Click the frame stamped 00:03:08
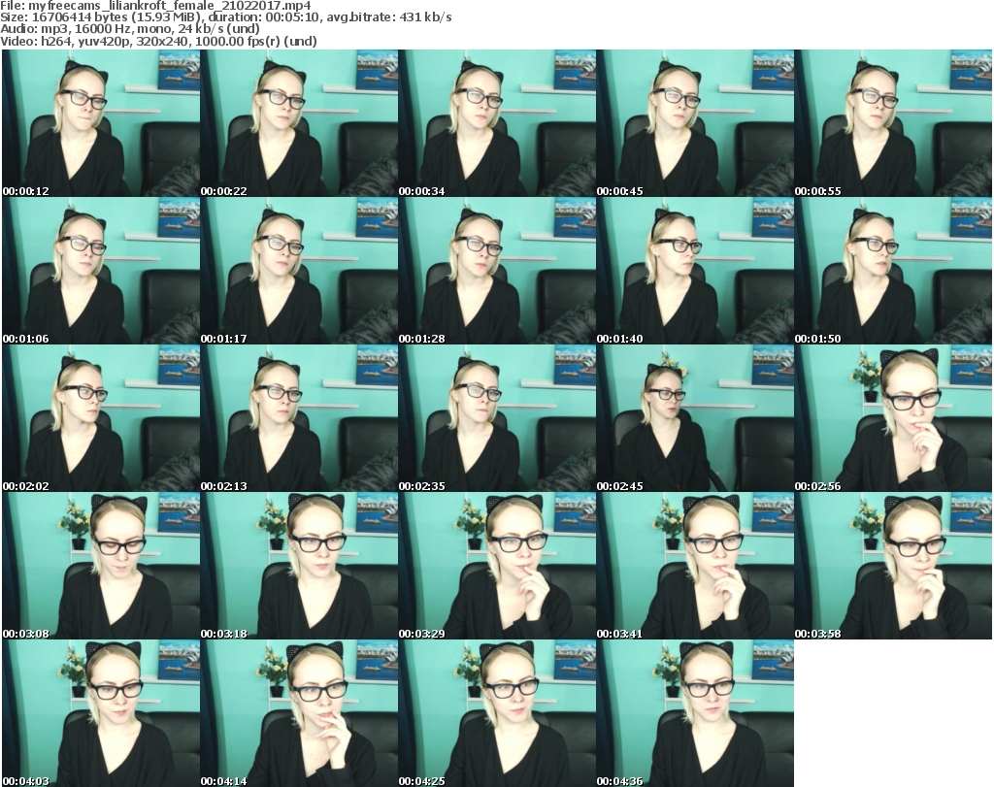Viewport: 994px width, 787px height. [x=101, y=566]
